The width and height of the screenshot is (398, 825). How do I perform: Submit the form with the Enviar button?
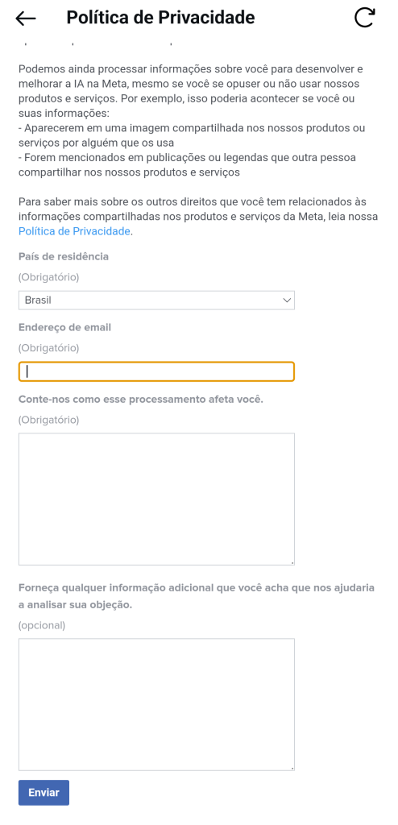[x=44, y=793]
